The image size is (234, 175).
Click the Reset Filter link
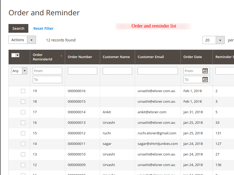tap(43, 29)
